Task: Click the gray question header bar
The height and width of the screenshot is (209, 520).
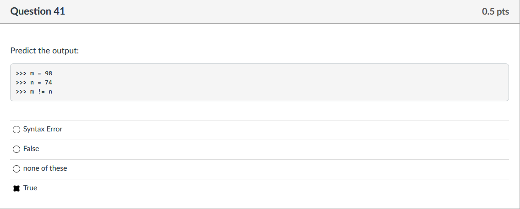Action: (x=260, y=11)
